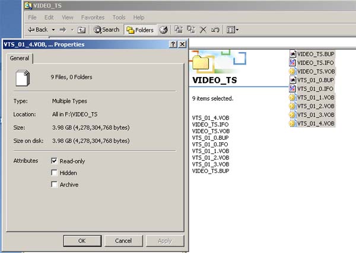Image resolution: width=356 pixels, height=253 pixels.
Task: Click the '9 Files, 0 Folders' text
Action: click(x=71, y=77)
